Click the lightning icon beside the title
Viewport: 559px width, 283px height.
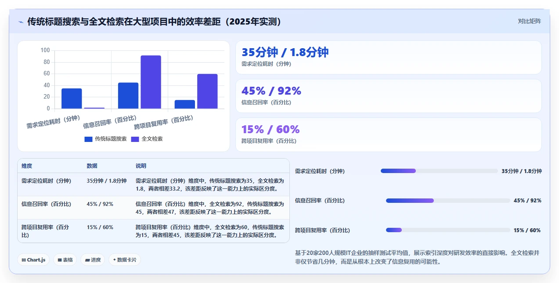pyautogui.click(x=21, y=22)
